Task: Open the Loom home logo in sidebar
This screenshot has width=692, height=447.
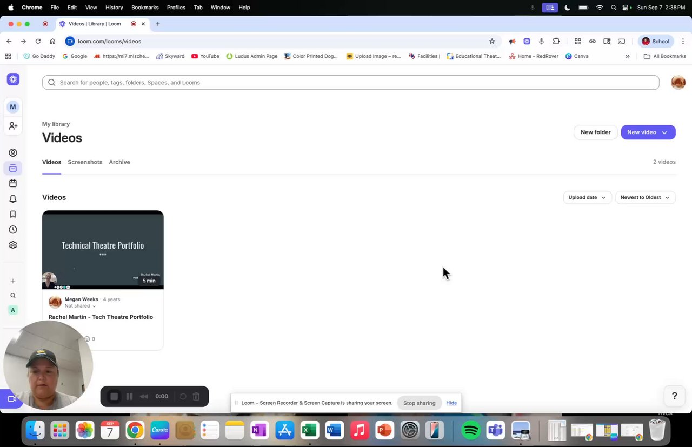Action: click(x=13, y=79)
